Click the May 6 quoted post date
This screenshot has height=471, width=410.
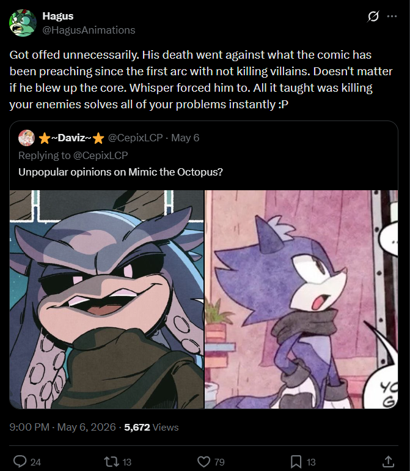pyautogui.click(x=185, y=138)
